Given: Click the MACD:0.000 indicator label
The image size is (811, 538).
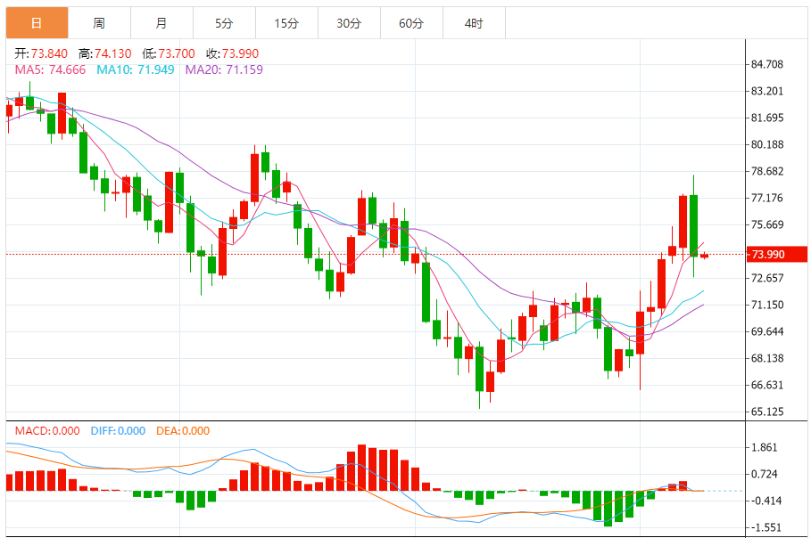Looking at the screenshot, I should (x=47, y=431).
